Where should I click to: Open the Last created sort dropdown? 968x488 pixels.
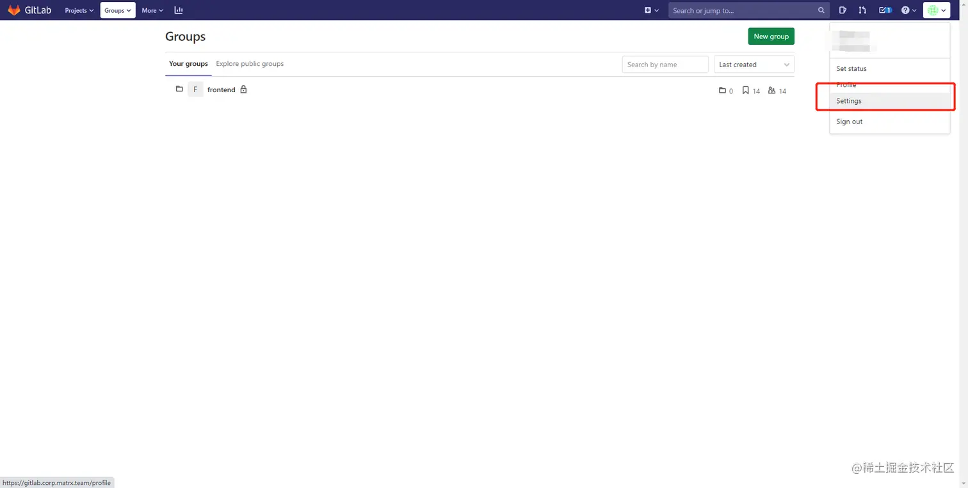click(x=754, y=64)
